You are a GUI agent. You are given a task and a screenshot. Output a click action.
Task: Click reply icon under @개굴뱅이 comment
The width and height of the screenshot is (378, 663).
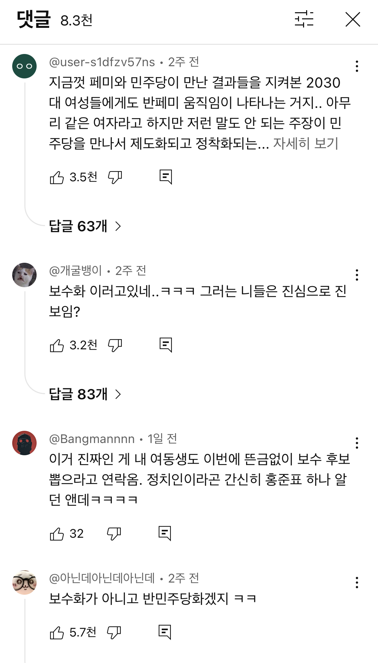[x=166, y=345]
